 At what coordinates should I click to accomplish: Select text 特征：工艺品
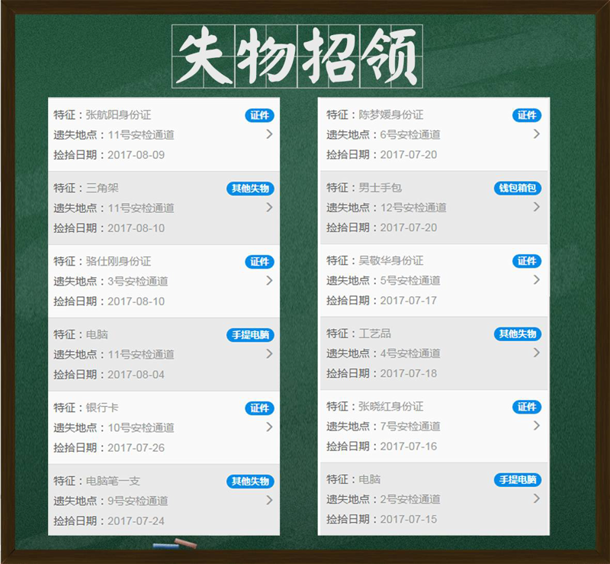click(358, 334)
